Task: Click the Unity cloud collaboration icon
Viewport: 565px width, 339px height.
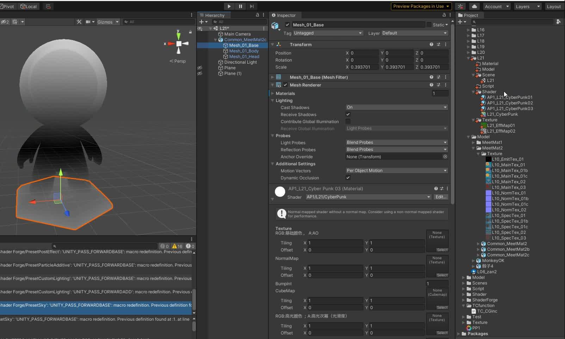Action: [x=474, y=6]
